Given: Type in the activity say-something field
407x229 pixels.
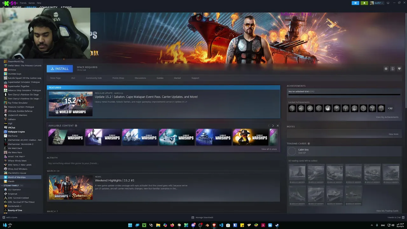Looking at the screenshot, I should point(163,163).
